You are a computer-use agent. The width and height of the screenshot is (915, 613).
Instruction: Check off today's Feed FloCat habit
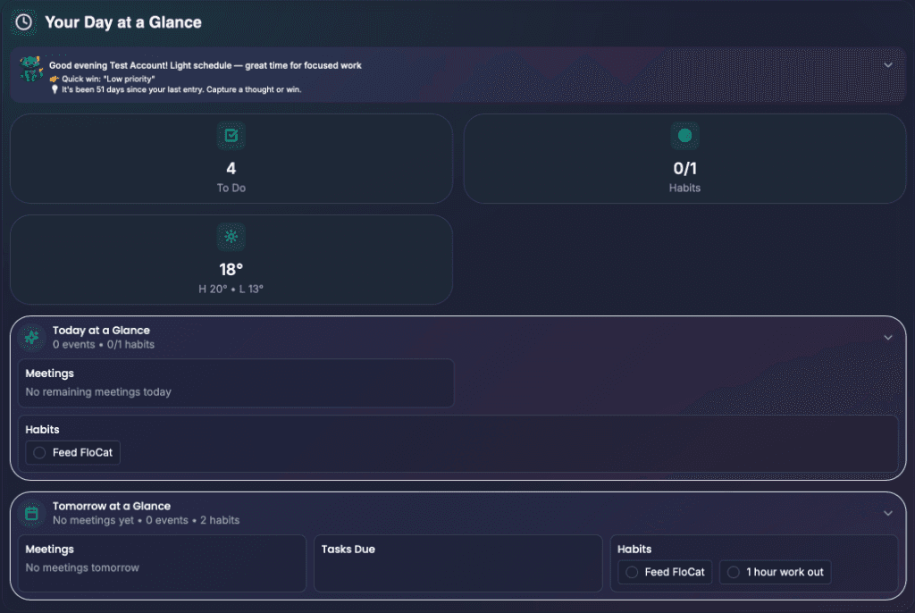click(x=38, y=452)
